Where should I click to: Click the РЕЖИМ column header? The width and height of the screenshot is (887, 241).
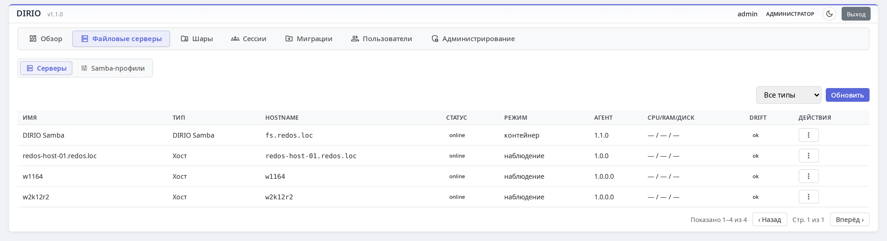[x=516, y=118]
